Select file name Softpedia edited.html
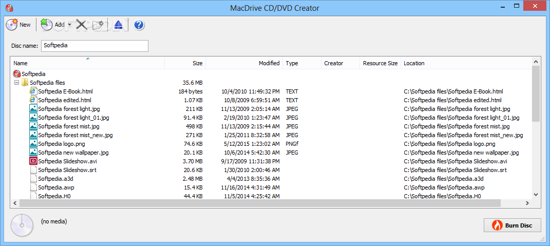 (65, 100)
